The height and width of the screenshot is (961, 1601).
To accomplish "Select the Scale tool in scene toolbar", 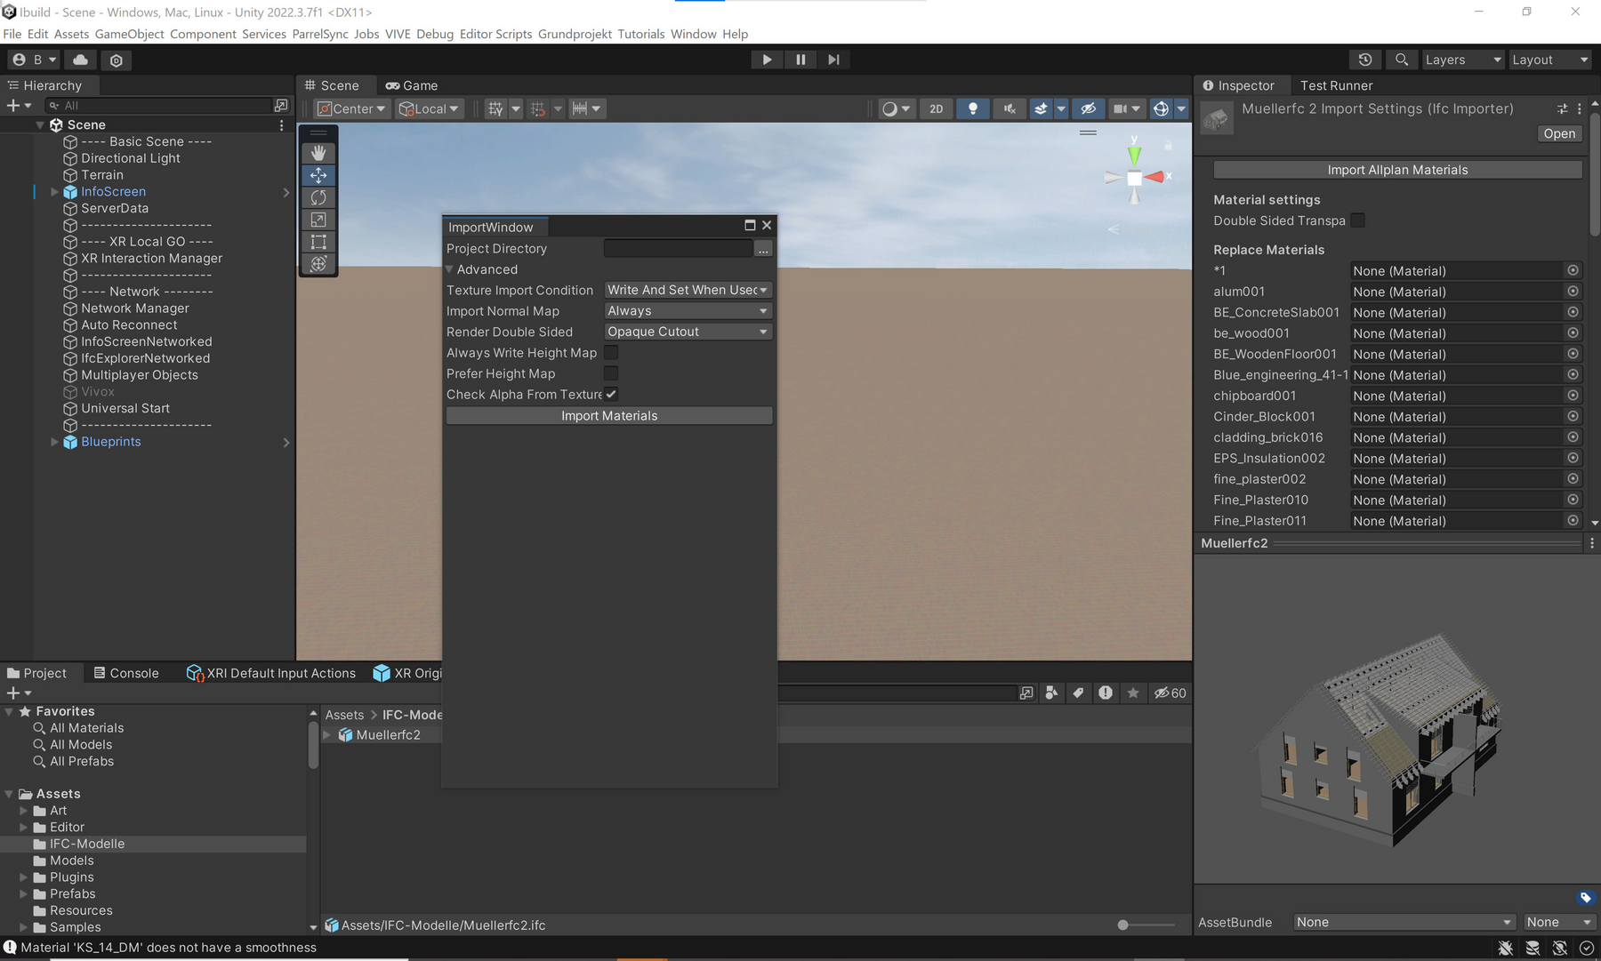I will click(x=318, y=220).
